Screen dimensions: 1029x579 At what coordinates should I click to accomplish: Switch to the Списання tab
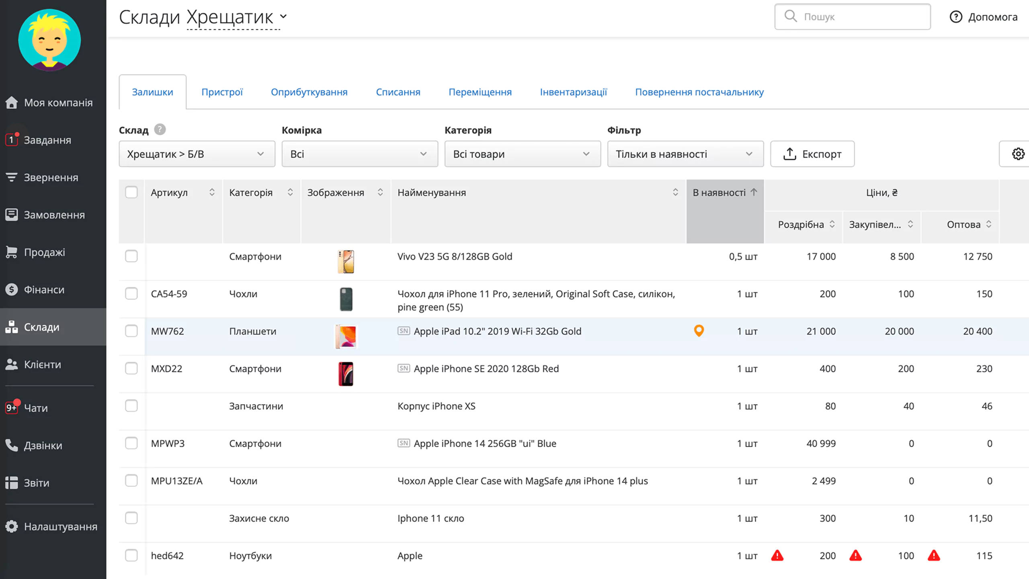click(x=398, y=92)
